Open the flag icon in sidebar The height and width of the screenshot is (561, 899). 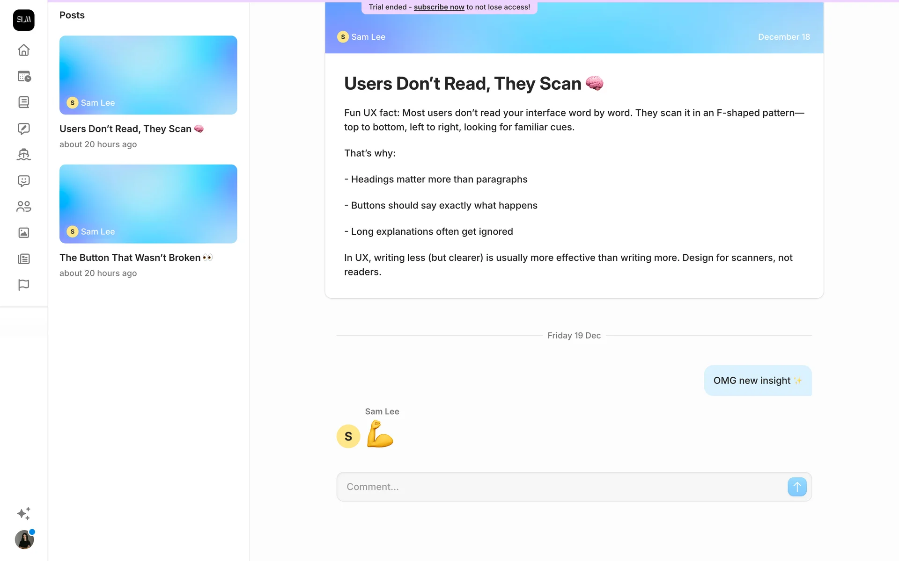(x=23, y=285)
